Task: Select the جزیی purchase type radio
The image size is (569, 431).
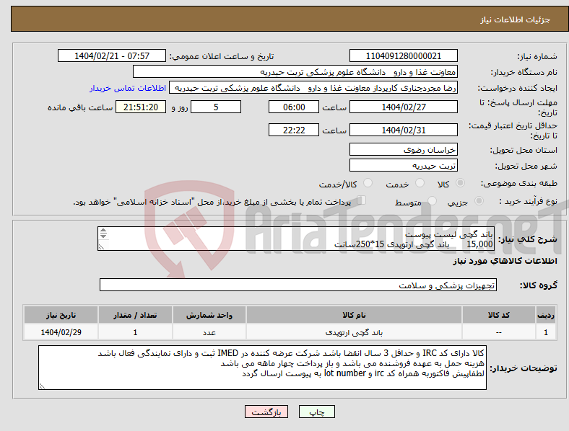Action: click(479, 201)
